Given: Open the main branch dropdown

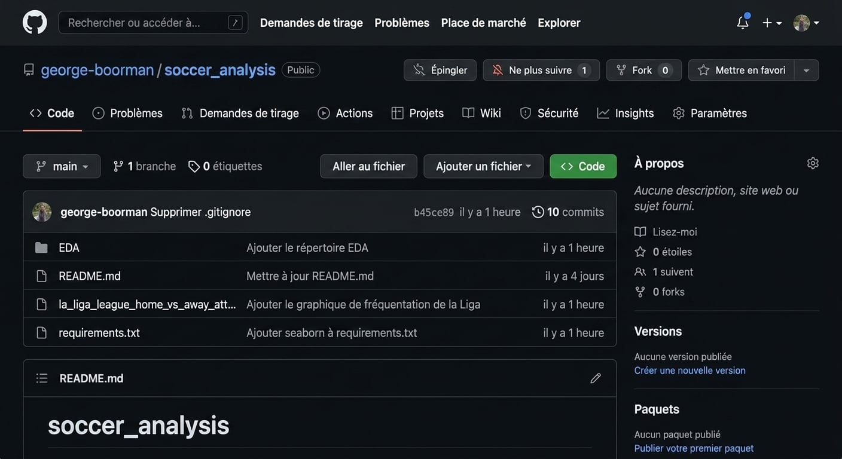Looking at the screenshot, I should click(x=62, y=166).
